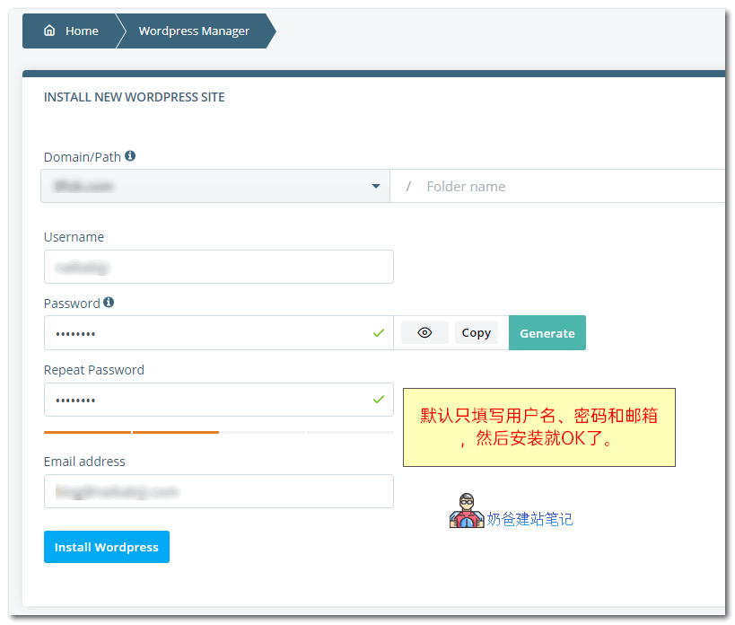Toggle password visibility with the eye icon

point(424,332)
